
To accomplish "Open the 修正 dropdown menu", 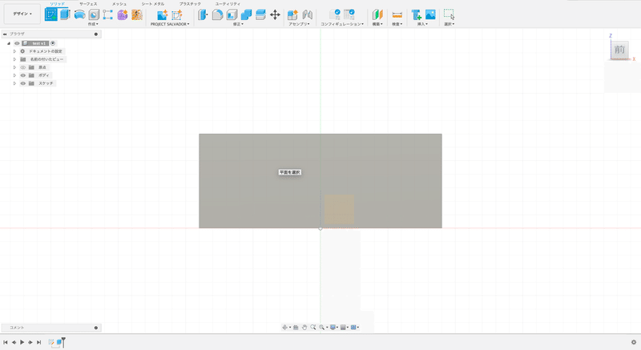I will [x=238, y=24].
